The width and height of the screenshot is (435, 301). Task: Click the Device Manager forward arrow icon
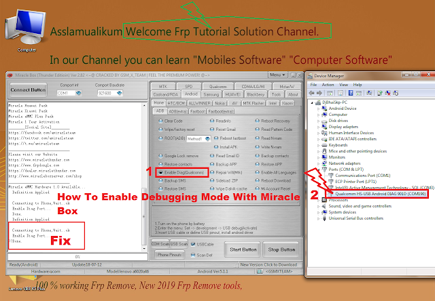click(x=319, y=93)
